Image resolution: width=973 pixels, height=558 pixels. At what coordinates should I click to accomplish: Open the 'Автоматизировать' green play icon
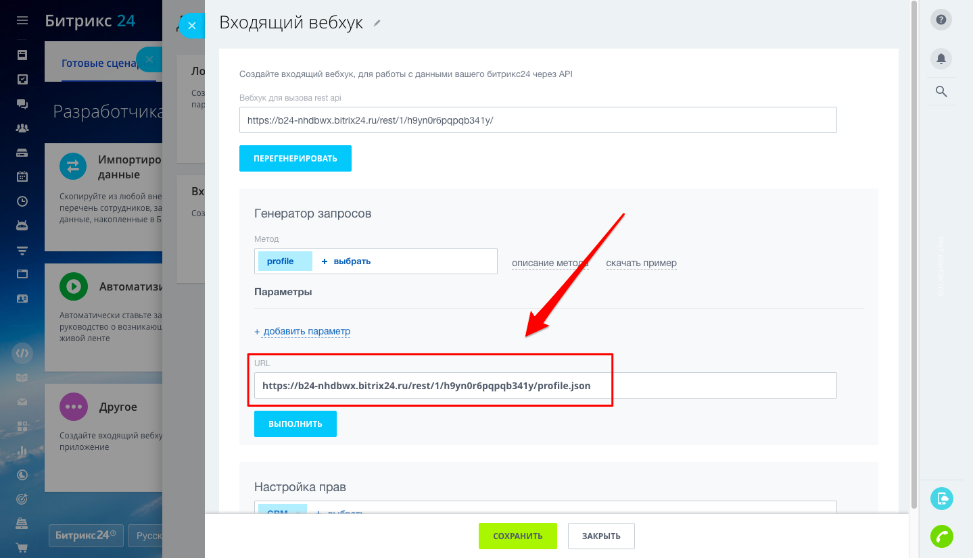[74, 286]
